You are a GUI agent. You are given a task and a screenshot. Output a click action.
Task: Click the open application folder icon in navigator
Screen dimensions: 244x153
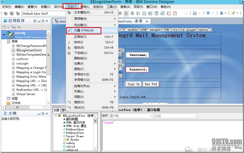tap(4, 27)
